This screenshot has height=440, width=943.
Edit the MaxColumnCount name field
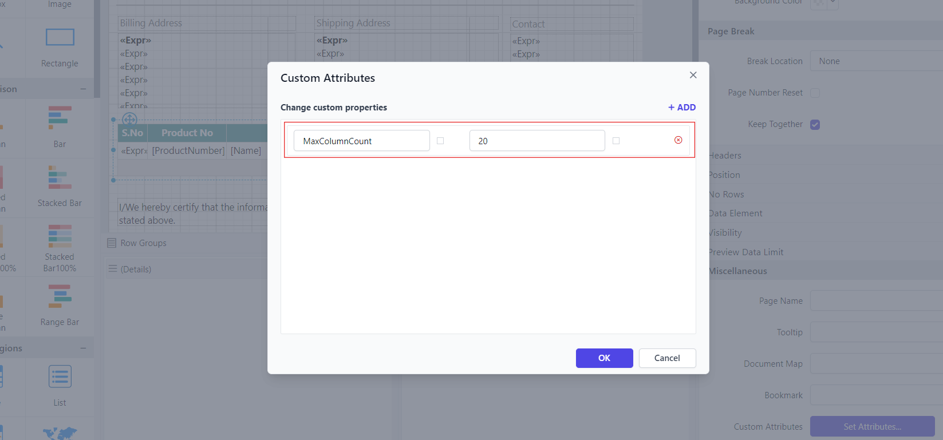[x=361, y=141]
